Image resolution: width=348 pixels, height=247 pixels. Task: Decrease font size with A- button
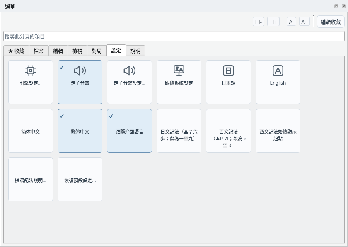tap(292, 22)
